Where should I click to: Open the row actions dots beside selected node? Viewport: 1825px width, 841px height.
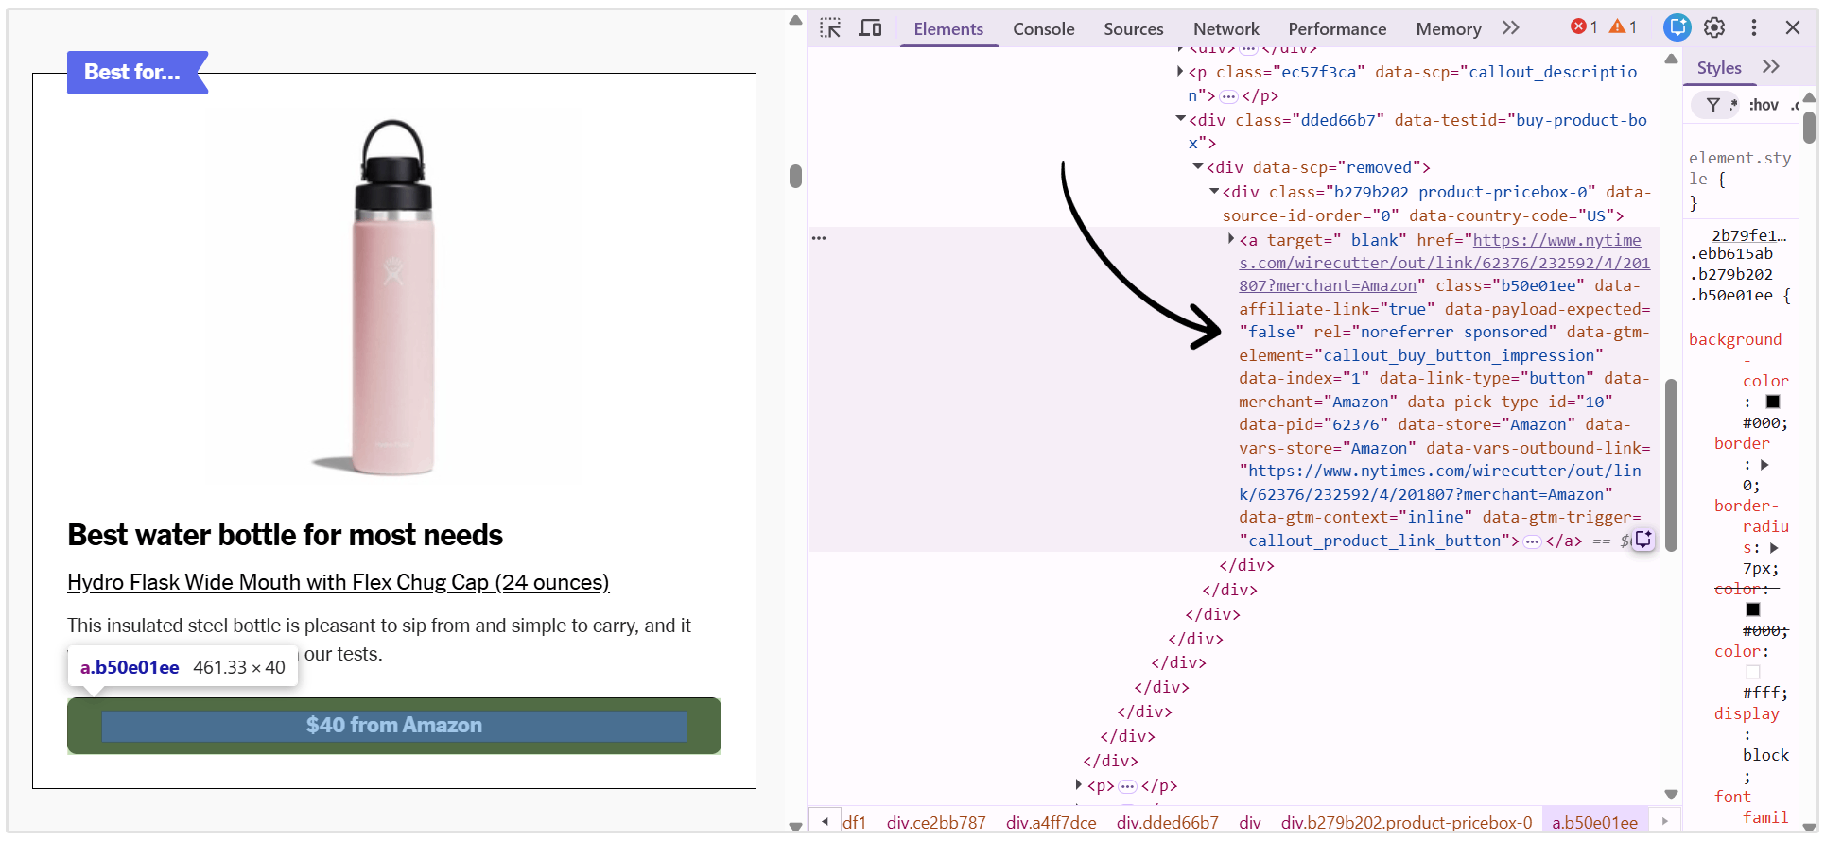tap(819, 238)
